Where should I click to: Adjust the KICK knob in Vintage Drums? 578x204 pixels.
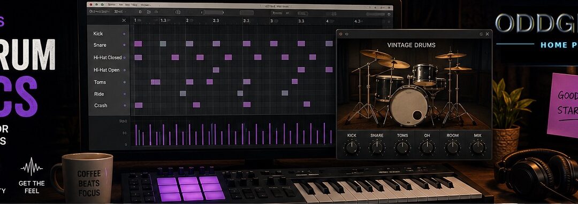click(x=352, y=147)
